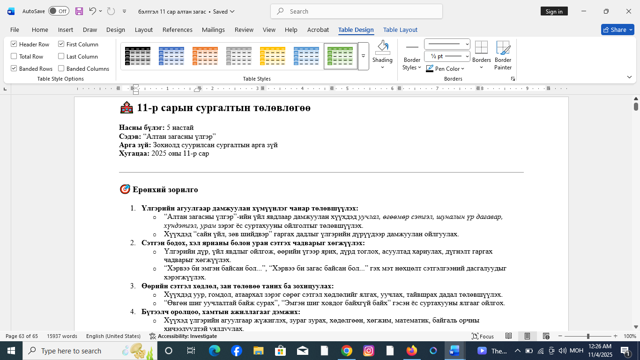Select the green table style thumbnail
Screen dimensions: 640x360
click(340, 56)
